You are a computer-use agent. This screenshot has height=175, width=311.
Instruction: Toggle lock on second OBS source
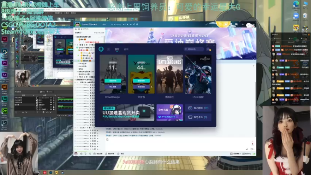54,100
